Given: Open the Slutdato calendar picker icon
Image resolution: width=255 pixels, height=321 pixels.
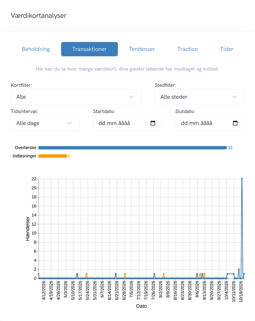Looking at the screenshot, I should [235, 123].
